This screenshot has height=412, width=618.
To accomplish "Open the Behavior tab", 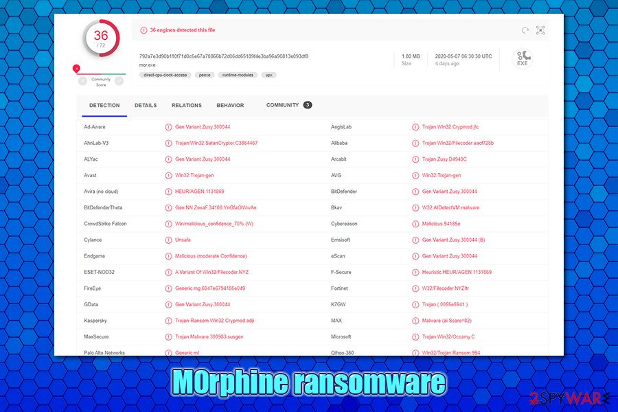I will (x=230, y=106).
